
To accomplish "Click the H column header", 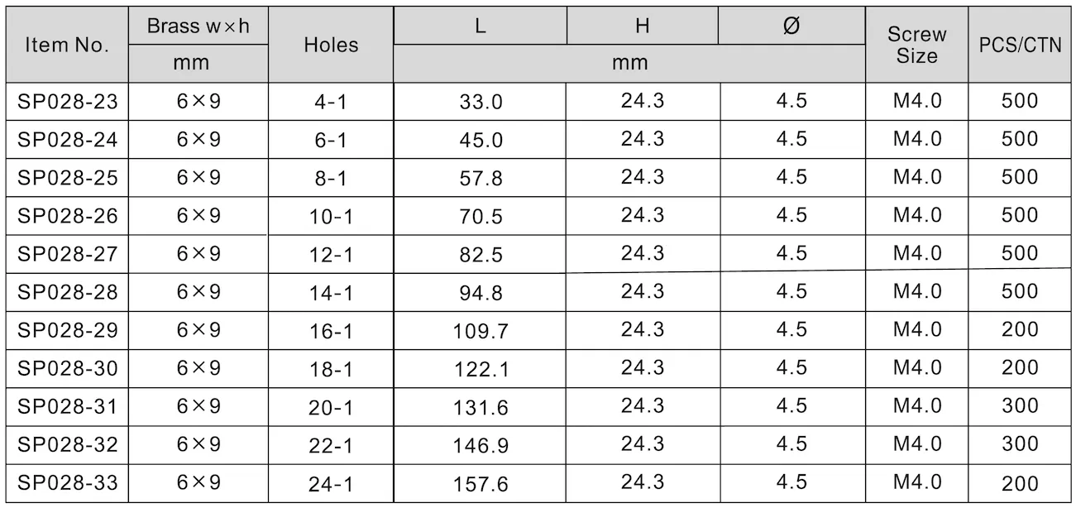I will click(x=642, y=26).
